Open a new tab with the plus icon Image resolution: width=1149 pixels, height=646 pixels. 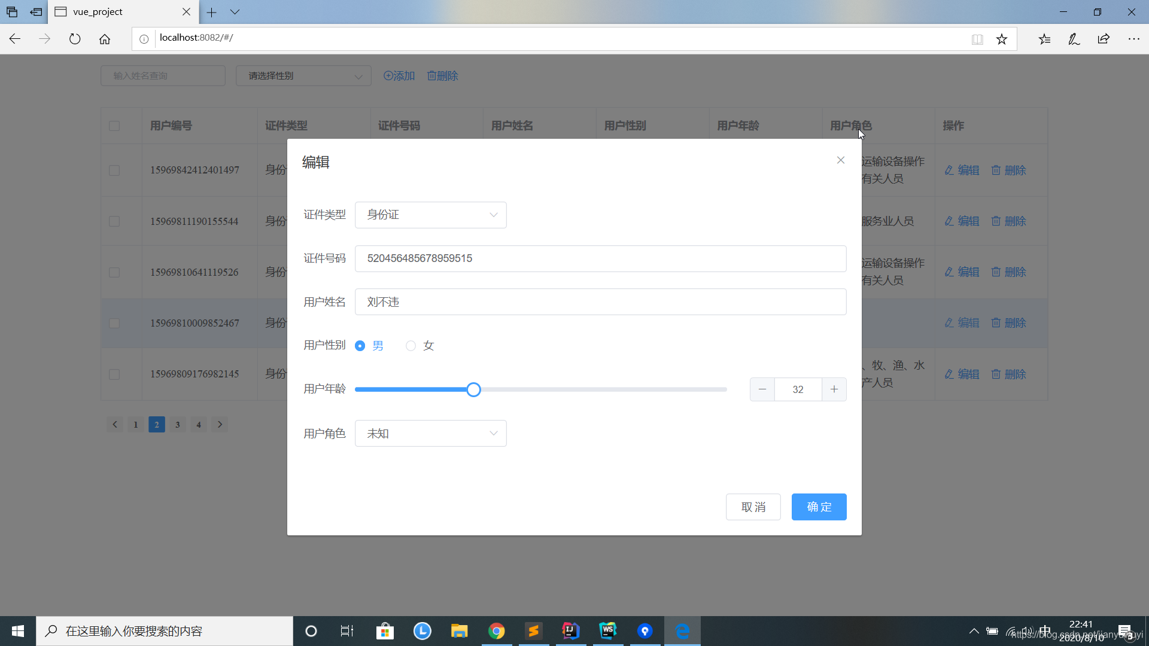[x=212, y=12]
